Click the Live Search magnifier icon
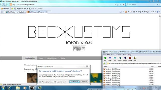Viewport: 161px width, 90px height. pyautogui.click(x=157, y=4)
